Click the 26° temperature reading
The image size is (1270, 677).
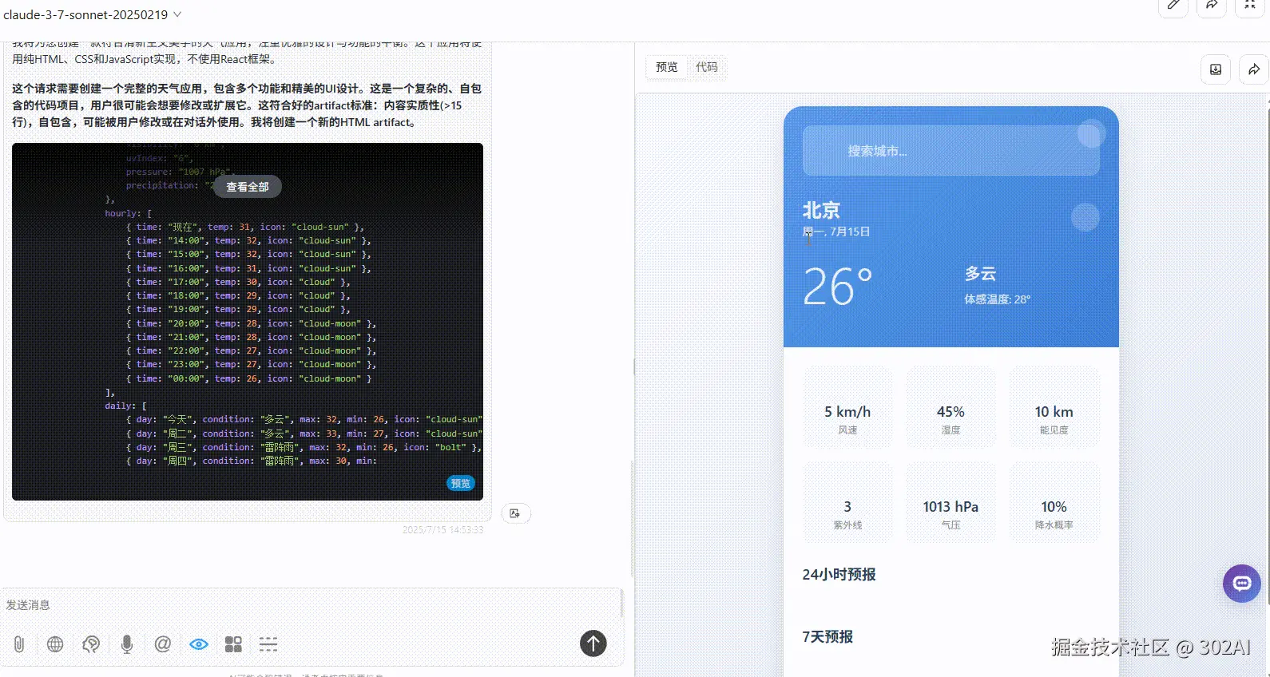[837, 287]
